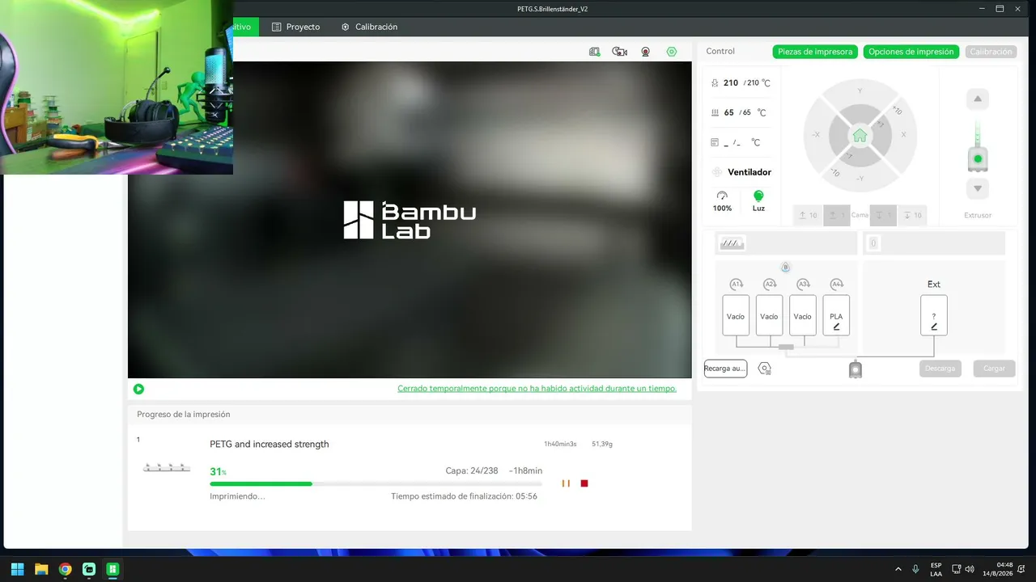
Task: Pause the current print
Action: coord(566,483)
